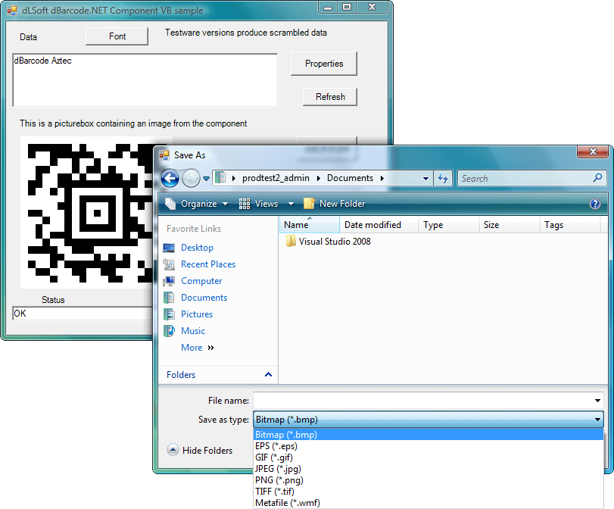
Task: Sort by the Tags column header
Action: (570, 225)
